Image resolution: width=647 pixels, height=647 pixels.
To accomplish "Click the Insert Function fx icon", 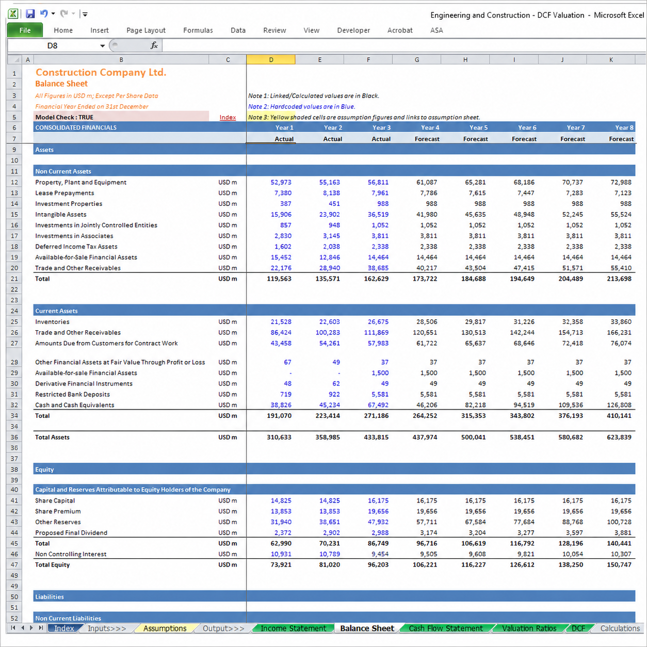I will (x=154, y=45).
